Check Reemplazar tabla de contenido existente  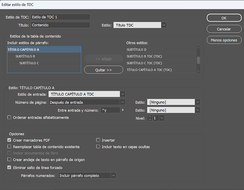(9, 147)
